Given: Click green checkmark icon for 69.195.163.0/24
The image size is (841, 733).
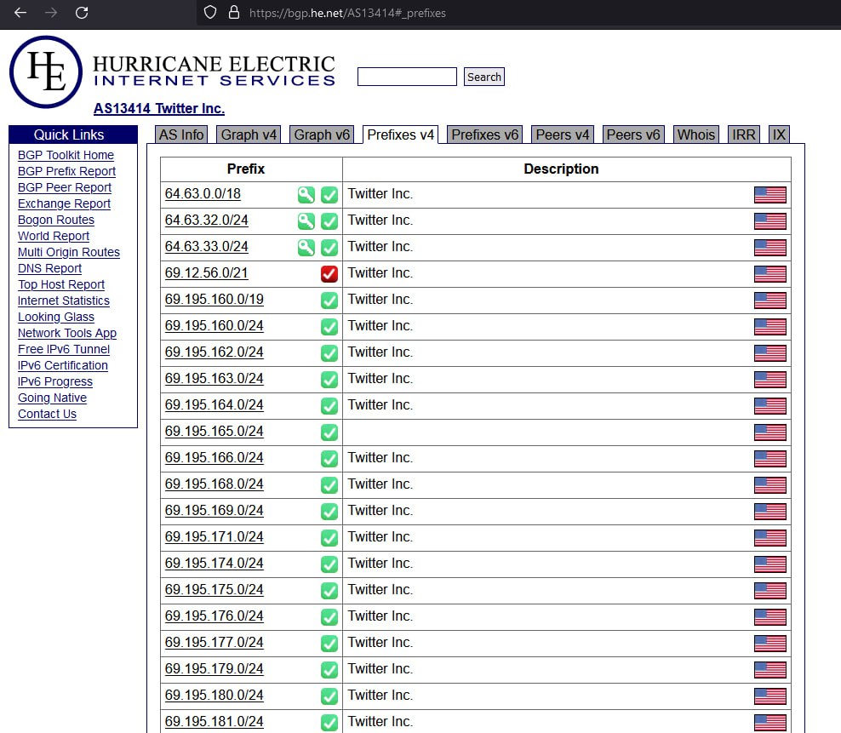Looking at the screenshot, I should 329,380.
